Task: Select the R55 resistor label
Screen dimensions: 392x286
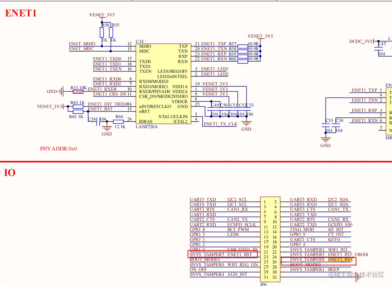Action: pyautogui.click(x=115, y=25)
